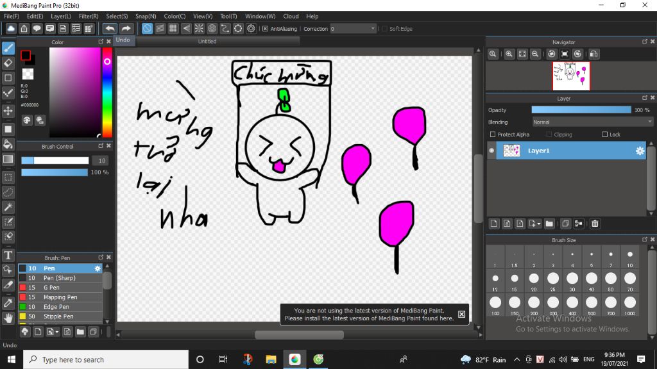This screenshot has width=657, height=369.
Task: Flip the Navigator view horizontally
Action: [593, 54]
